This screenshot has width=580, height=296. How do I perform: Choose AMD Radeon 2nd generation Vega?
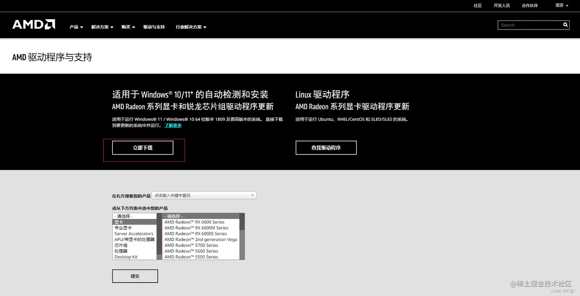[201, 239]
